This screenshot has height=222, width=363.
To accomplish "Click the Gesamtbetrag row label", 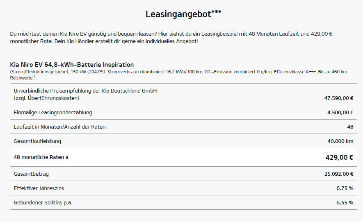I will (31, 174).
